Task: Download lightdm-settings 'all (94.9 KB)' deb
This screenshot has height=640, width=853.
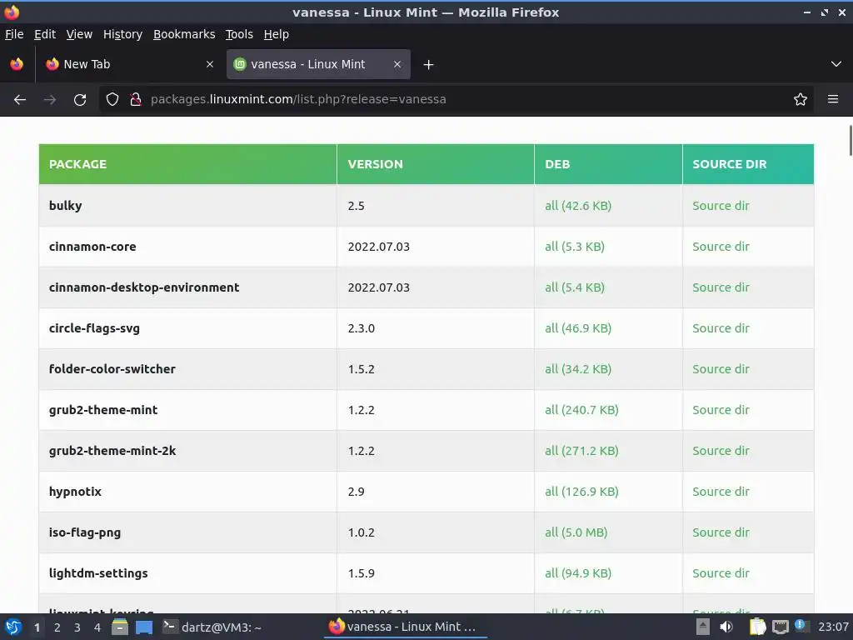Action: pyautogui.click(x=578, y=573)
